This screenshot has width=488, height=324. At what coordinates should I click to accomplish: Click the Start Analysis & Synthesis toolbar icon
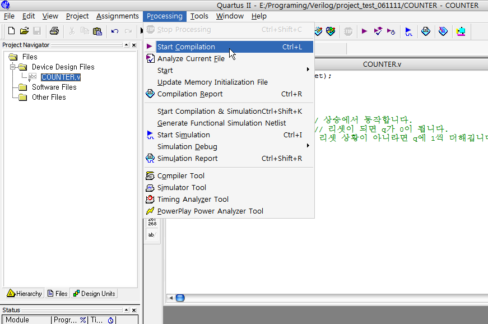[x=378, y=31]
